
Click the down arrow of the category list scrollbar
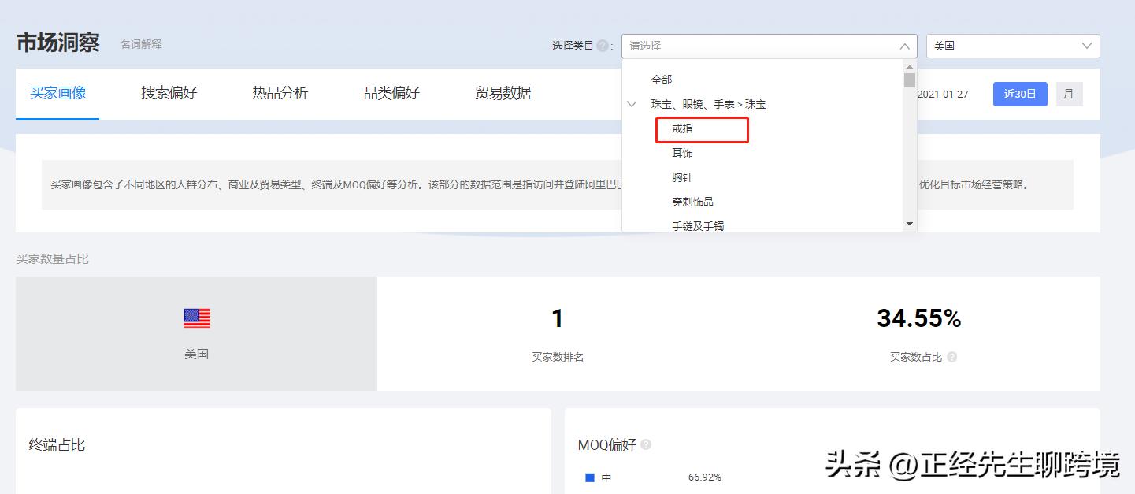pyautogui.click(x=910, y=225)
